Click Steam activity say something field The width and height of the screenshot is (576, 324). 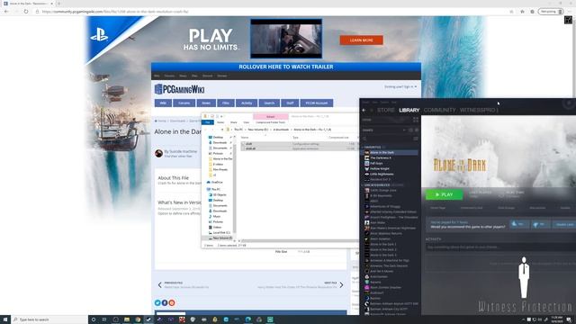[500, 247]
